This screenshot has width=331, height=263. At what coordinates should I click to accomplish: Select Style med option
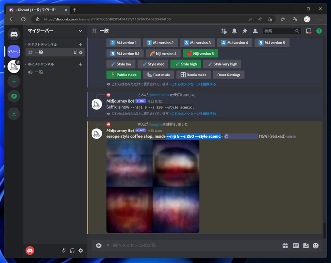point(153,64)
